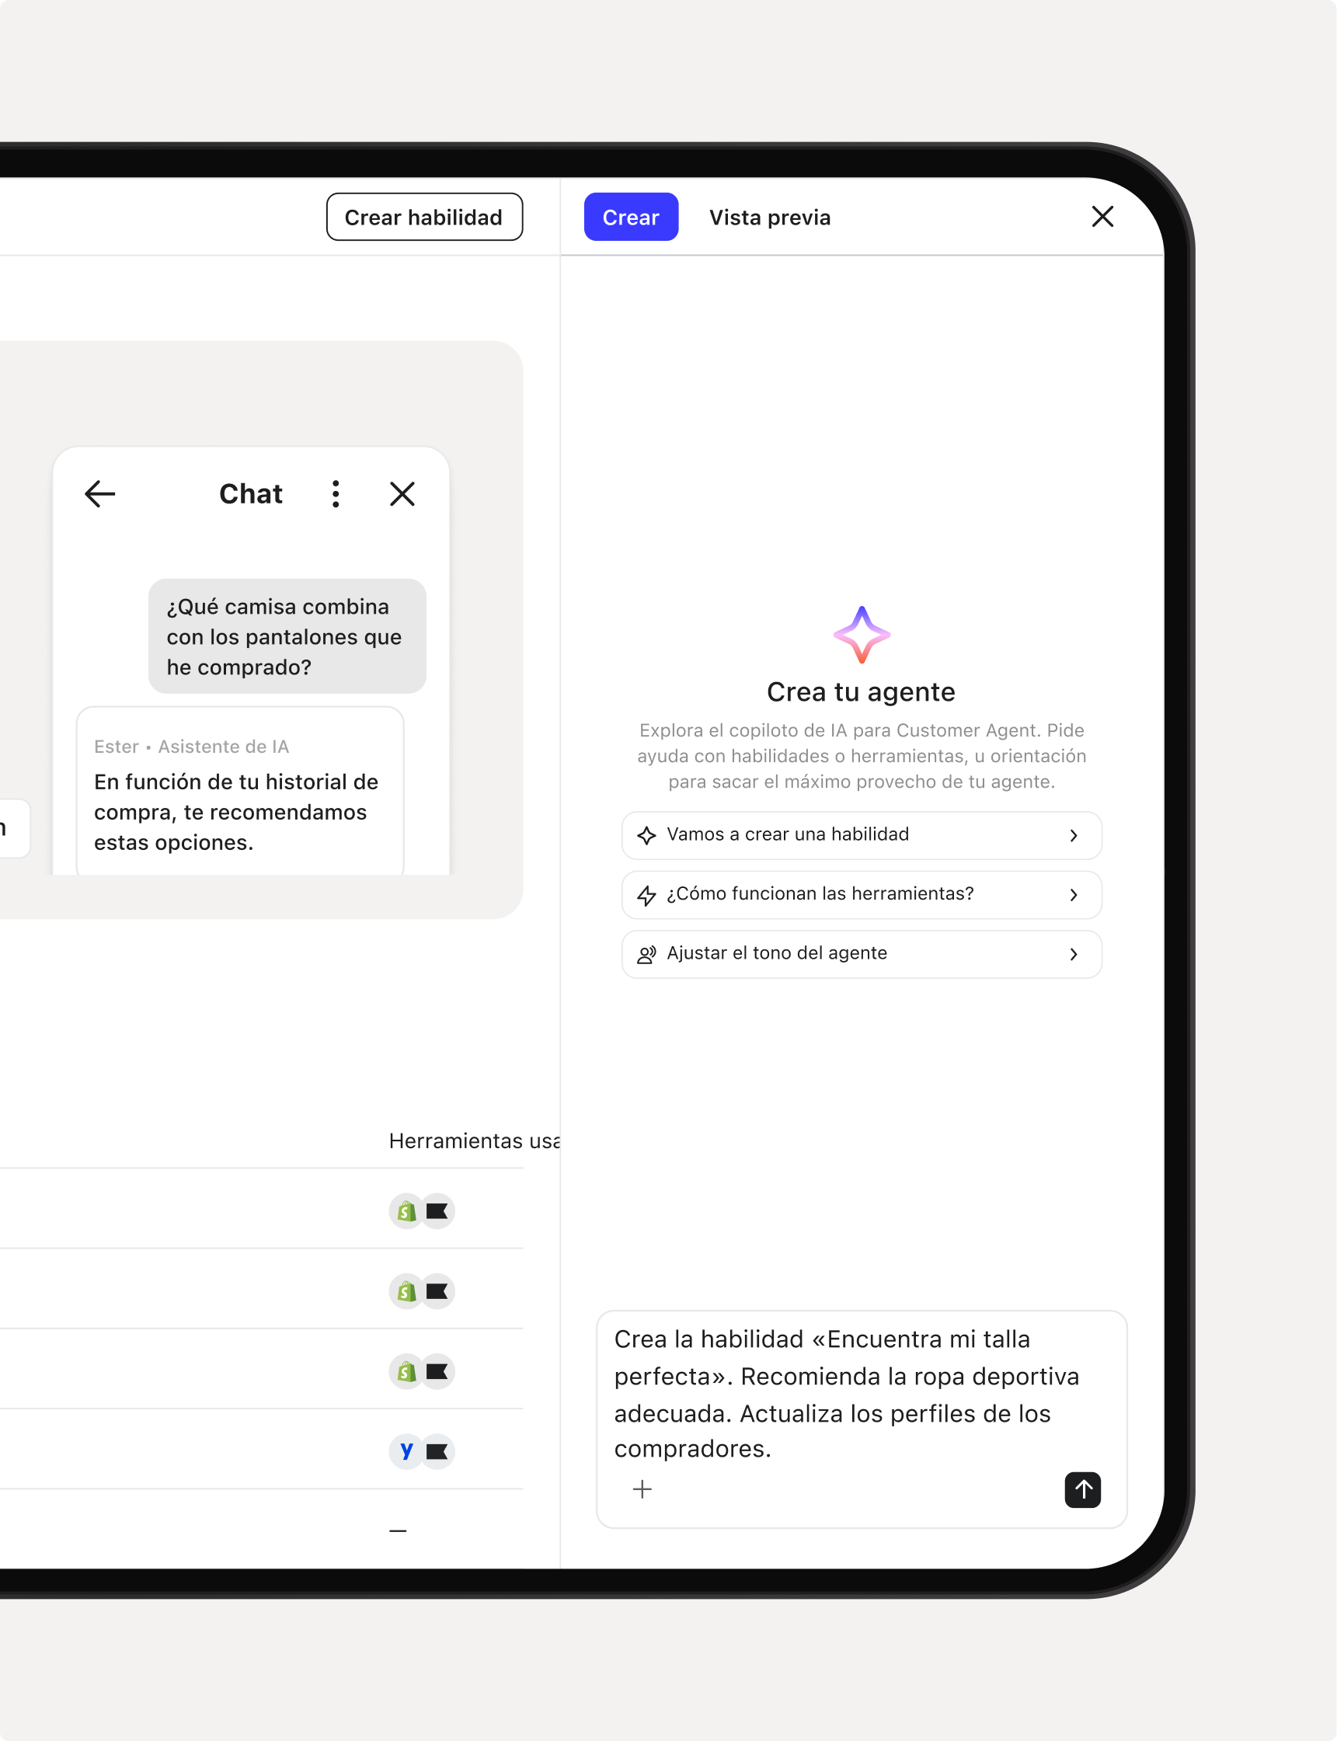Click the Crear habilidad button

click(x=424, y=217)
